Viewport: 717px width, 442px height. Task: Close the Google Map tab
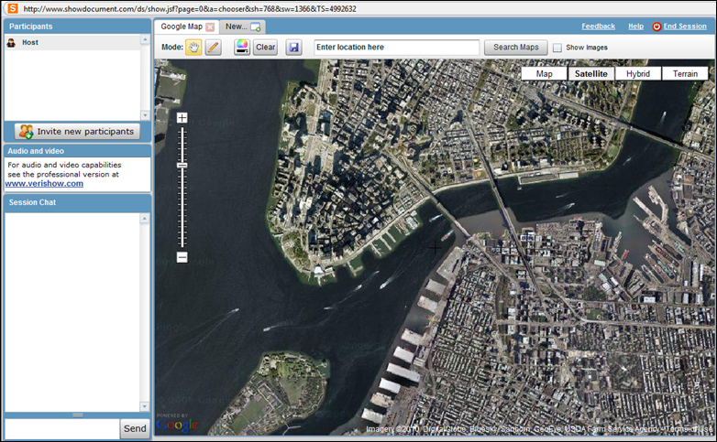click(x=211, y=27)
